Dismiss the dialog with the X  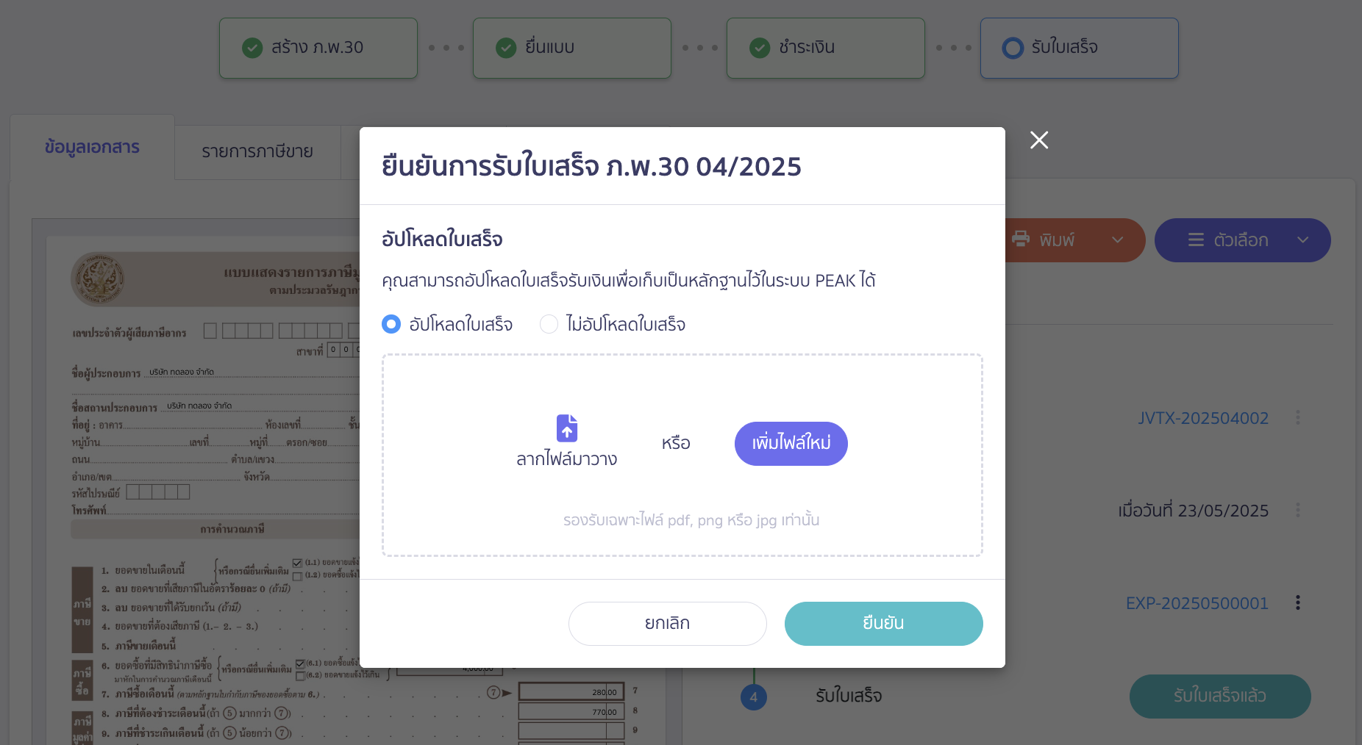pos(1038,140)
